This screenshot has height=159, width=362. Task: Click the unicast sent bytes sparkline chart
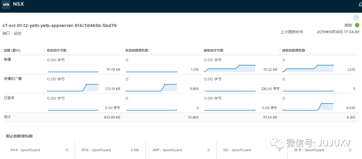pyautogui.click(x=73, y=72)
